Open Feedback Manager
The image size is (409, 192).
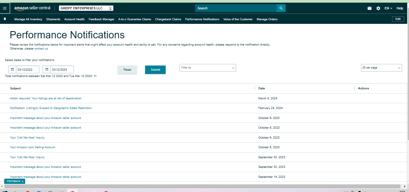tap(101, 19)
